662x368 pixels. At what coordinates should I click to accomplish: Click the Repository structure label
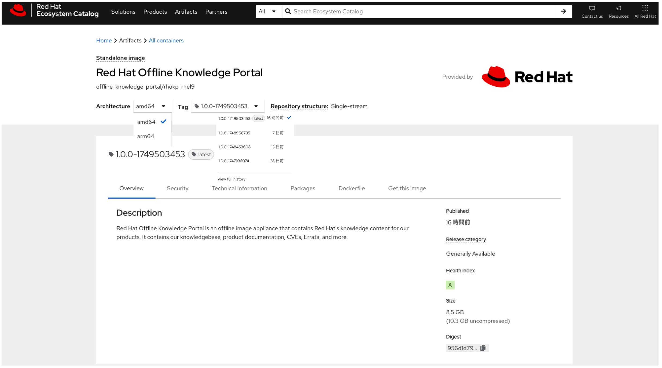pyautogui.click(x=299, y=106)
